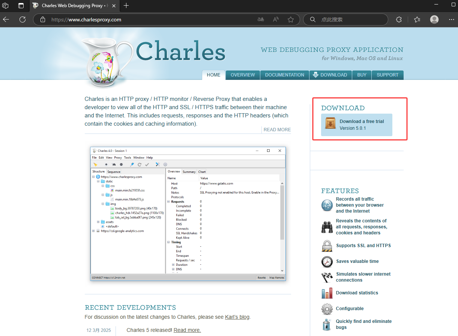Screen dimensions: 458x336
Task: Open the SUPPORT navigation tab
Action: point(387,75)
